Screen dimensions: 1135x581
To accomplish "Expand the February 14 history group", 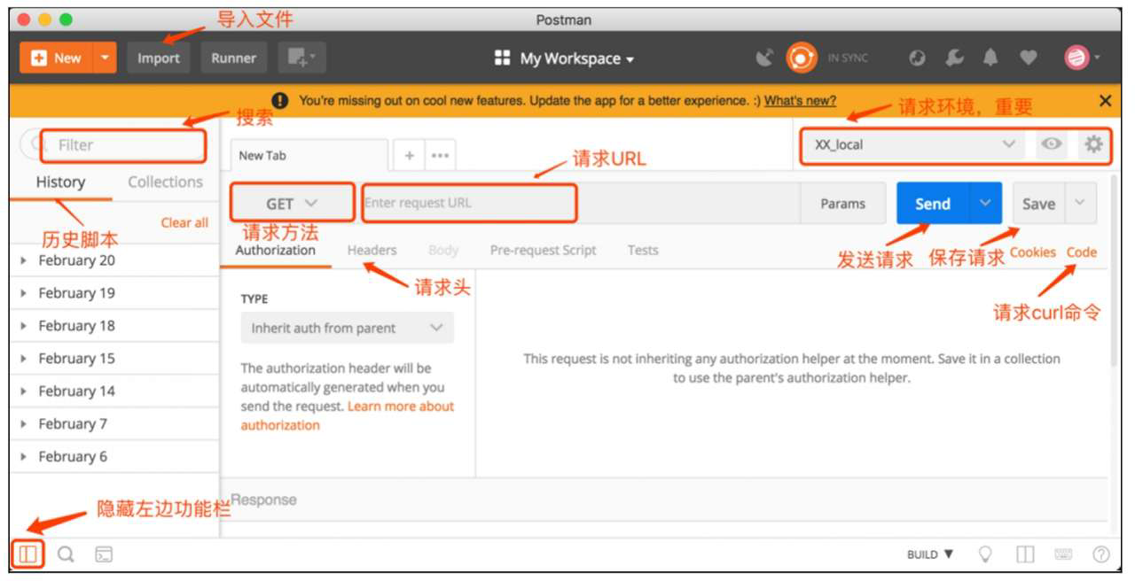I will click(x=114, y=391).
